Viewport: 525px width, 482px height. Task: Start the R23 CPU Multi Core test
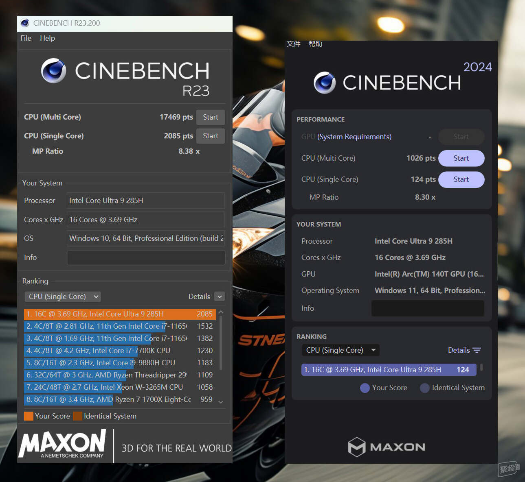pyautogui.click(x=211, y=117)
